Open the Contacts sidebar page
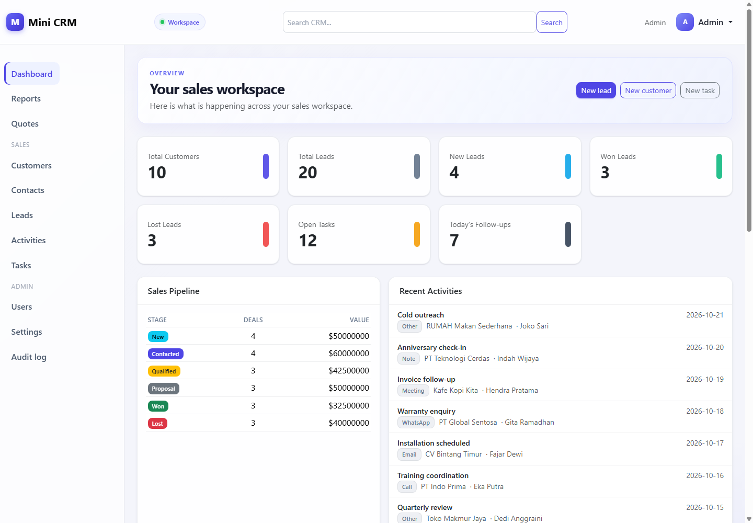The width and height of the screenshot is (753, 523). point(28,190)
